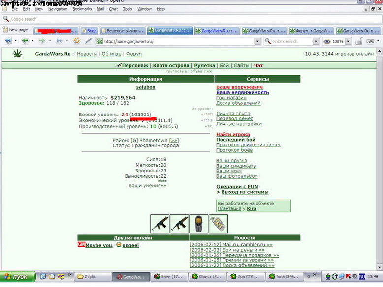Expand the Яndex search engine dropdown

[x=316, y=41]
